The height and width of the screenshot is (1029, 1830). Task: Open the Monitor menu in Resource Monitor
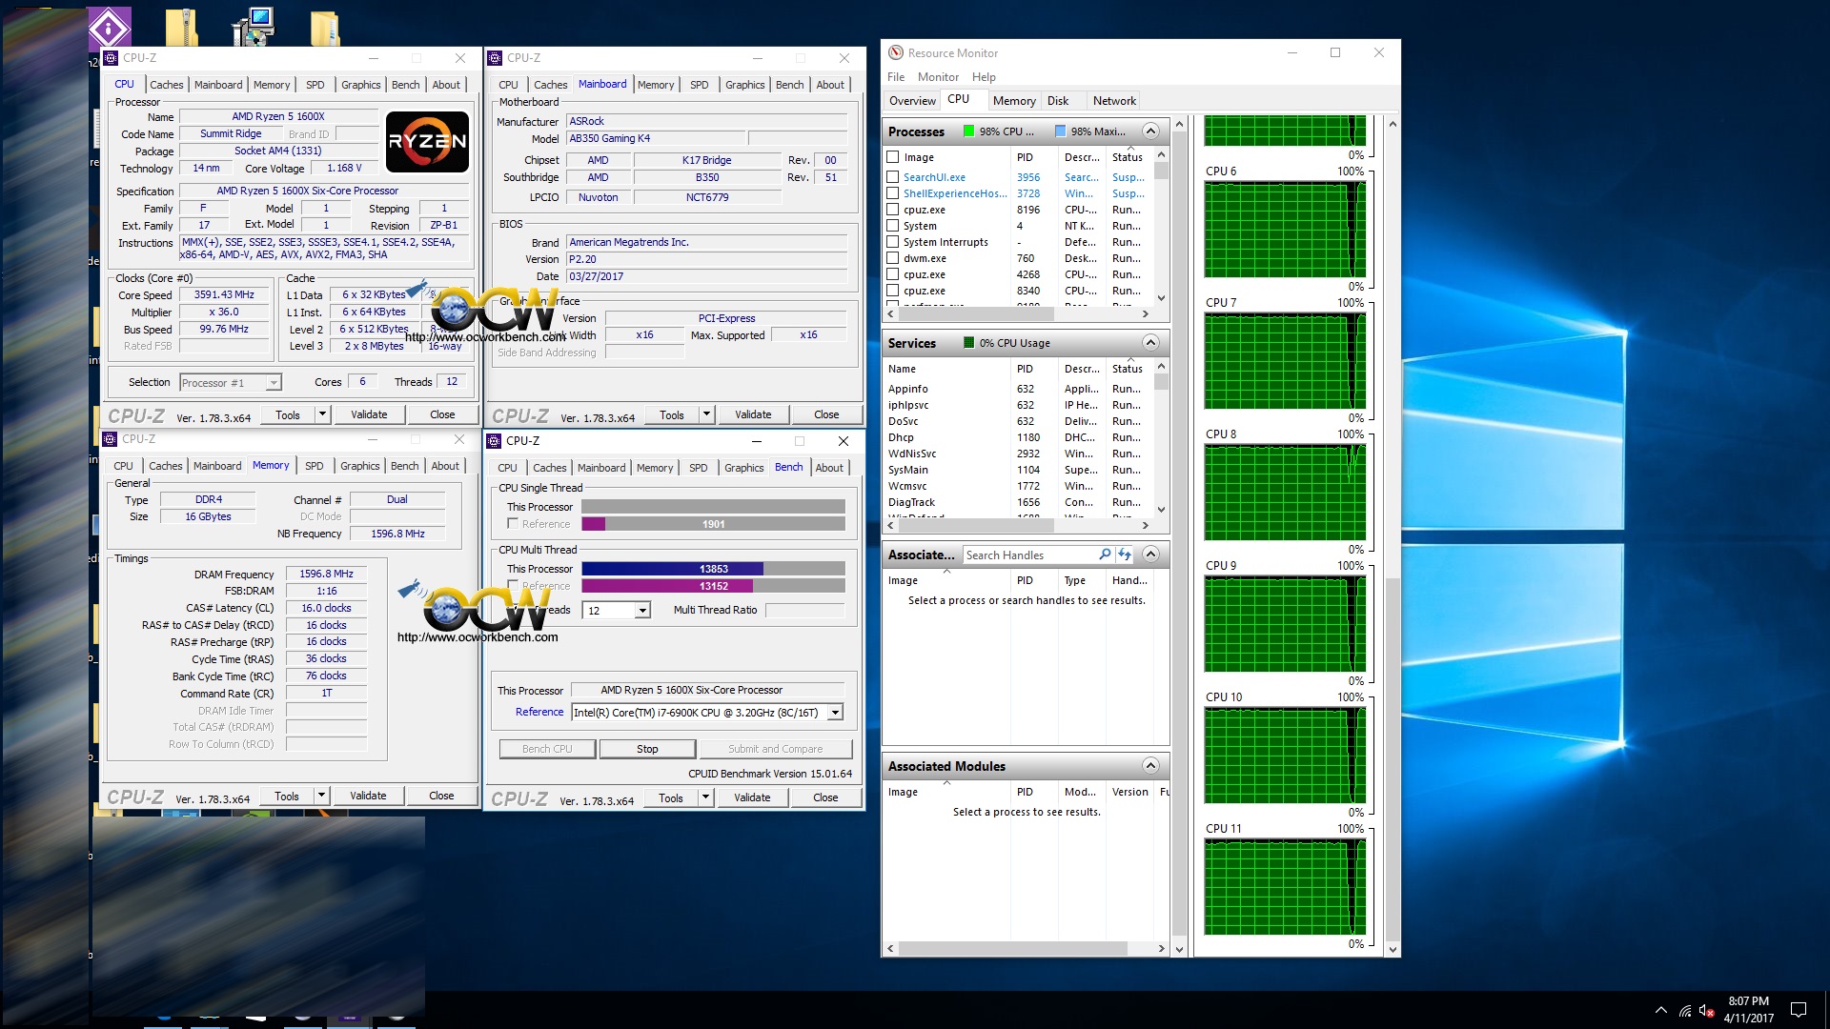click(x=939, y=77)
